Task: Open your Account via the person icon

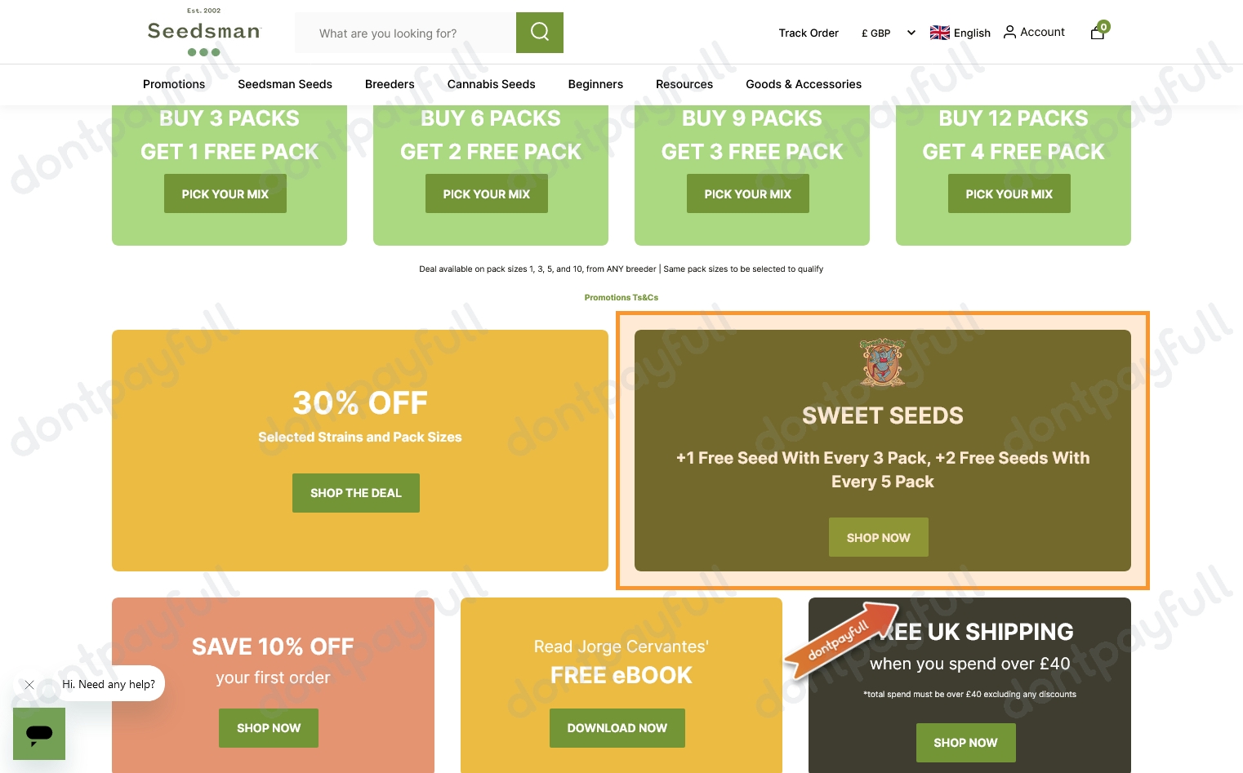Action: (1010, 32)
